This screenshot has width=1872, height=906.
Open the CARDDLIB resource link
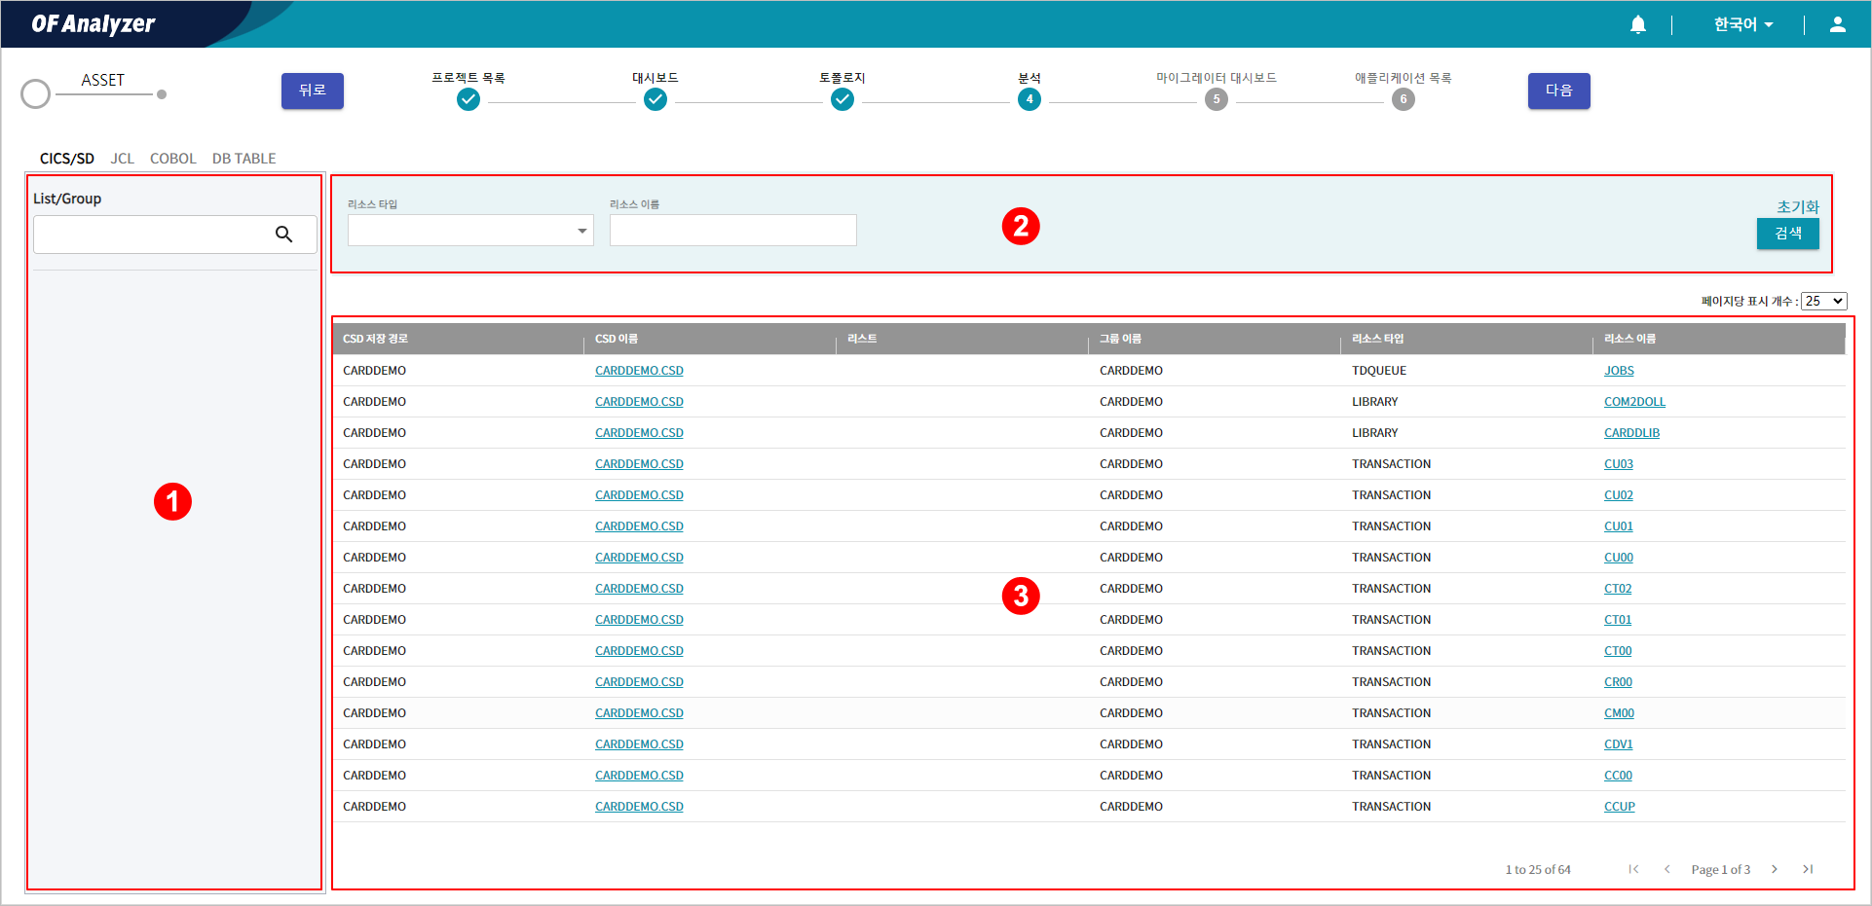point(1631,433)
